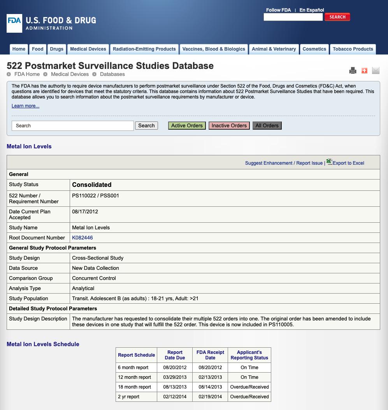Open root document K082446 link

[82, 238]
